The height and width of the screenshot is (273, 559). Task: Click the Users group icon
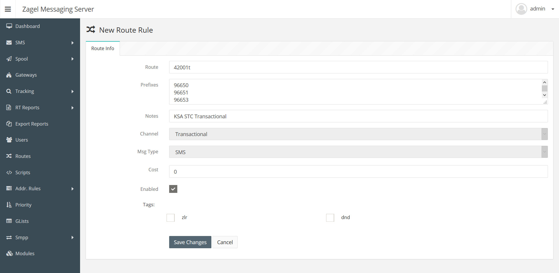click(x=9, y=140)
